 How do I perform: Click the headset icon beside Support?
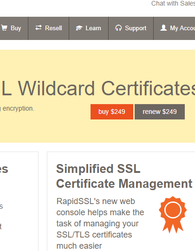pyautogui.click(x=118, y=28)
